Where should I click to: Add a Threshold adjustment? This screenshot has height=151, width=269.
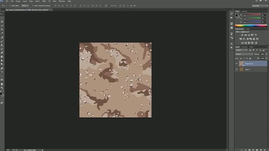(x=249, y=43)
